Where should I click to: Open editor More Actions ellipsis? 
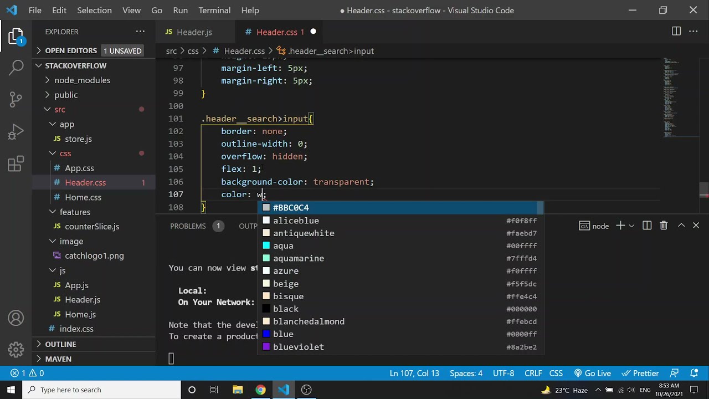[x=693, y=32]
